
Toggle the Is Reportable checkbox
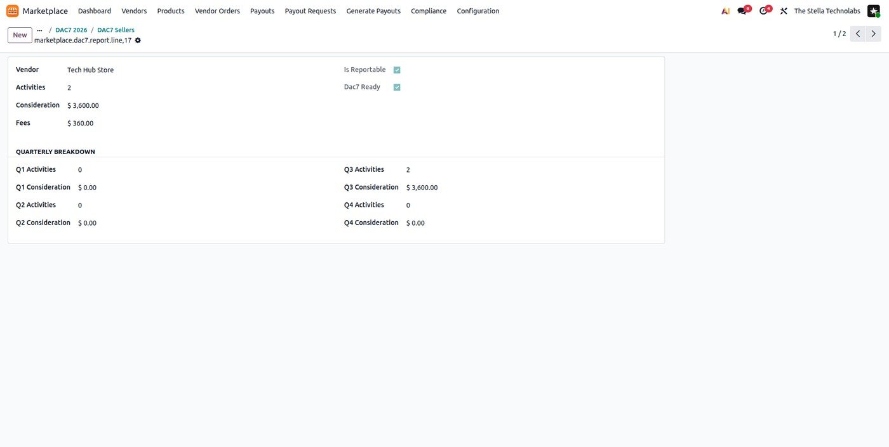pyautogui.click(x=397, y=70)
